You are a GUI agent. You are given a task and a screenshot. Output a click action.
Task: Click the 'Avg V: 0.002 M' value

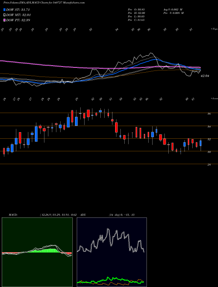point(173,10)
